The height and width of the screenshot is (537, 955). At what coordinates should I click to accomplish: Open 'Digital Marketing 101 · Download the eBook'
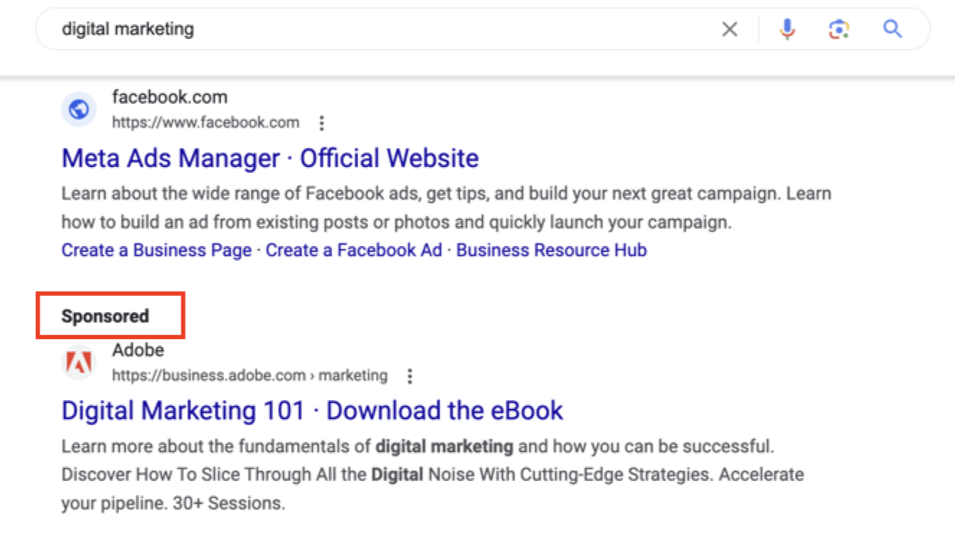click(x=312, y=410)
